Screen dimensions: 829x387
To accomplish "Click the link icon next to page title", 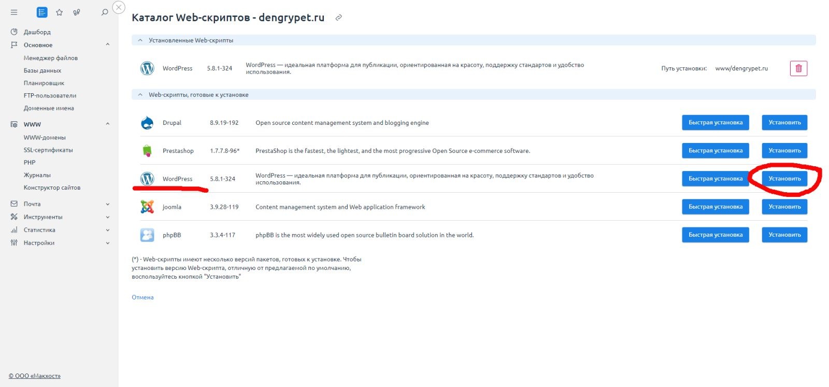I will tap(338, 18).
